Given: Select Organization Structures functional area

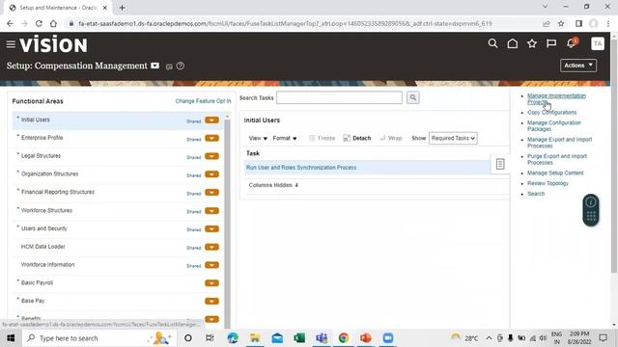Looking at the screenshot, I should [x=49, y=173].
